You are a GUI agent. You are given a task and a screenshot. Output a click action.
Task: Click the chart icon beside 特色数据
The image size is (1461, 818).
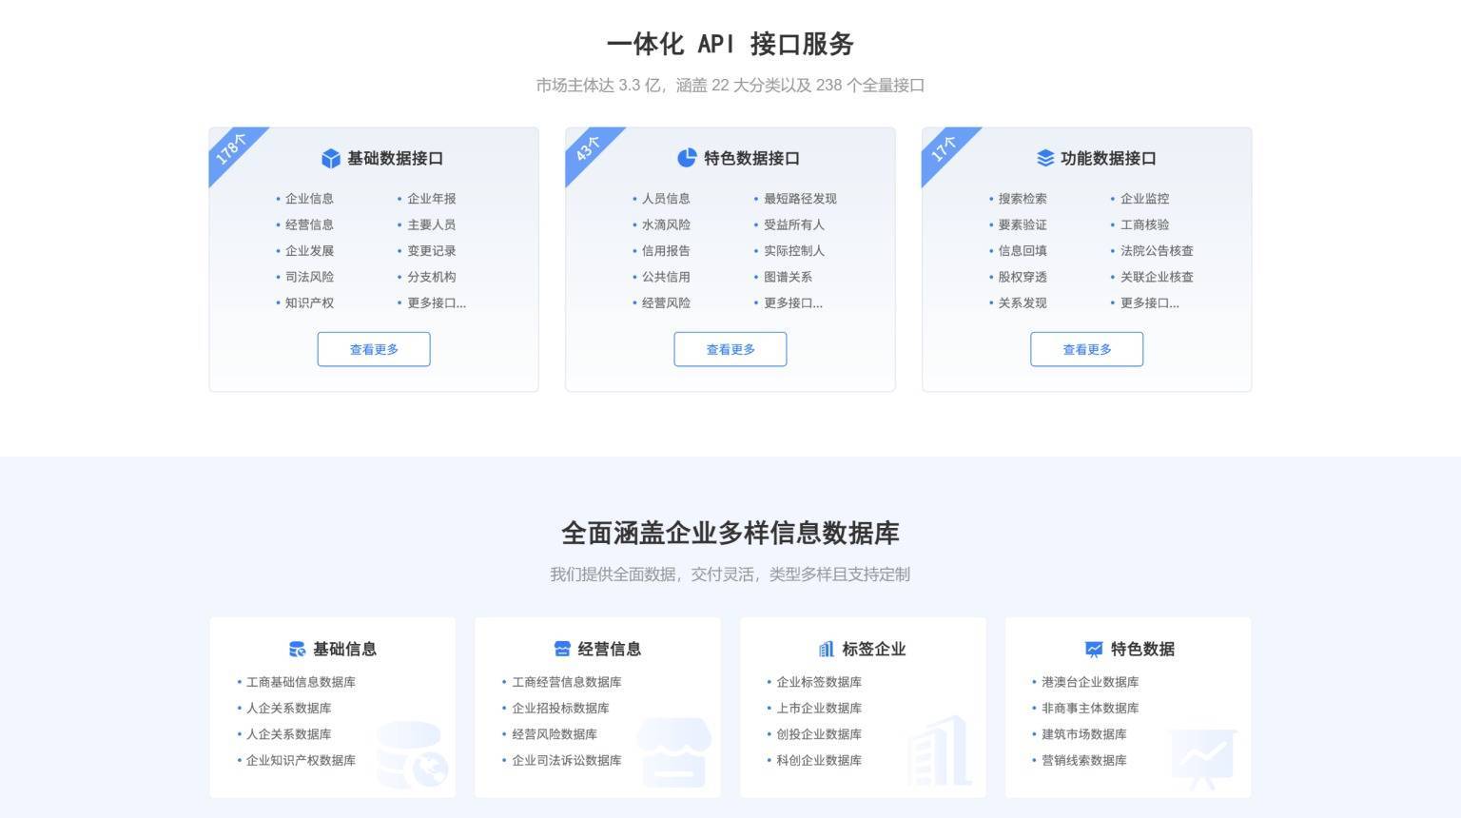click(1093, 650)
